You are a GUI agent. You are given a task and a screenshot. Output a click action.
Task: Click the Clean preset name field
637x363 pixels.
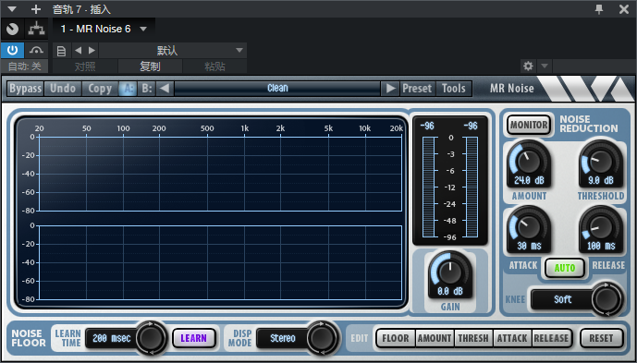click(277, 88)
